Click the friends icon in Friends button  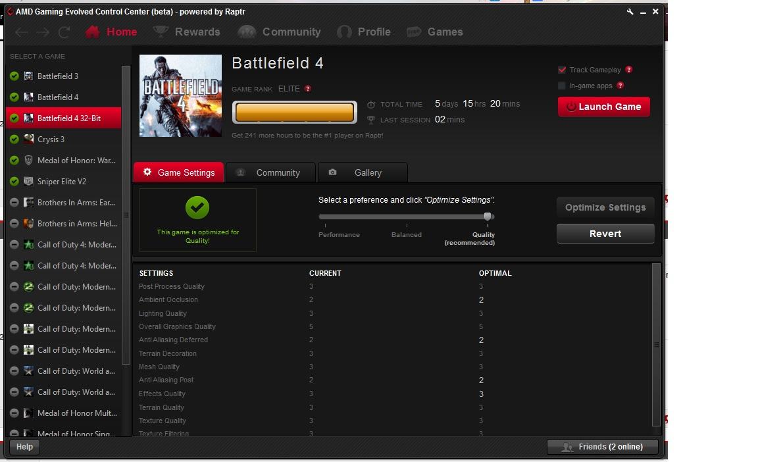[x=567, y=447]
